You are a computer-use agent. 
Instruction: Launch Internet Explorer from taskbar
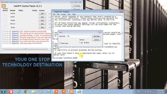[x=19, y=92]
